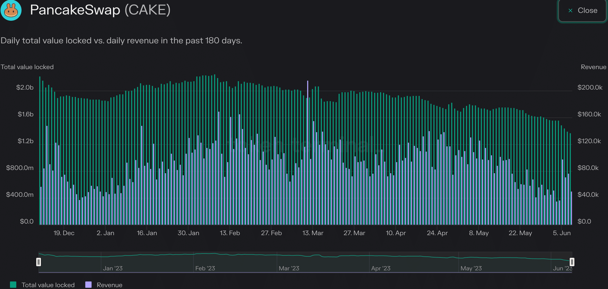The height and width of the screenshot is (289, 608).
Task: Close the PancakeSwap chart panel
Action: pyautogui.click(x=582, y=11)
